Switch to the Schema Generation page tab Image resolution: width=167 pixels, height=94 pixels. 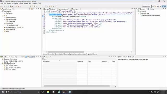click(80, 54)
